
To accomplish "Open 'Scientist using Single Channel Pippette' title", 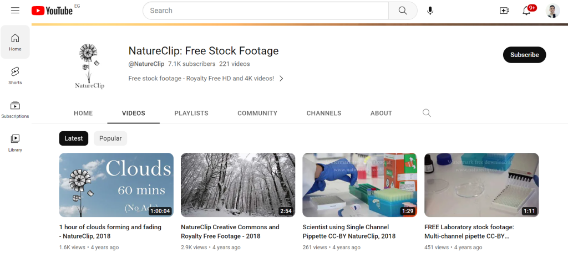I will (349, 231).
